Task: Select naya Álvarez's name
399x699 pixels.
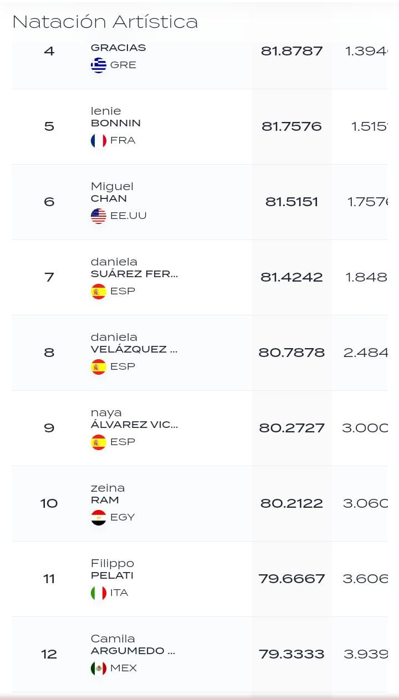Action: click(134, 419)
